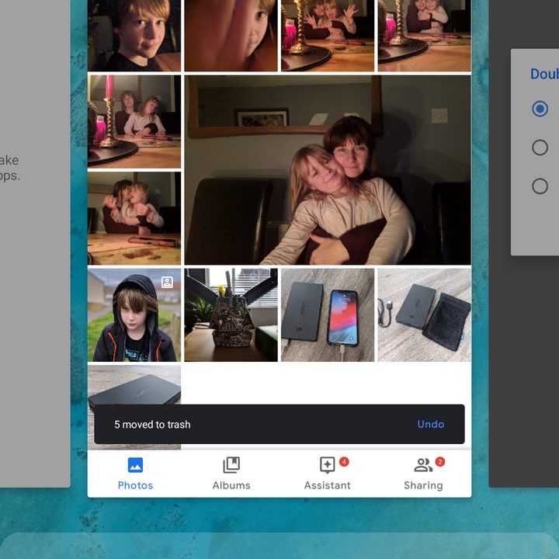
Task: Open the close-up photo of black power bank
Action: (x=134, y=385)
